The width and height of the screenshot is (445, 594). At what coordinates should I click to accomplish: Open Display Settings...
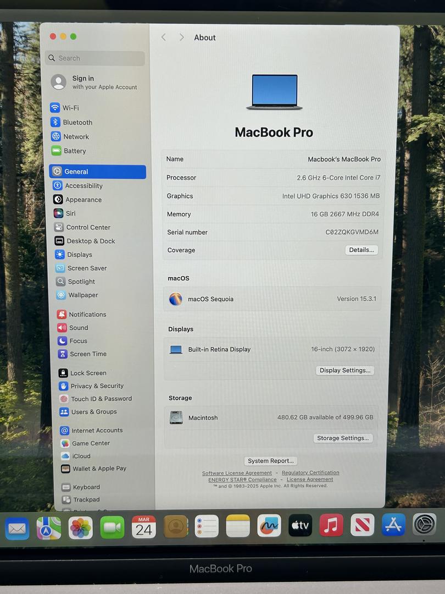345,370
